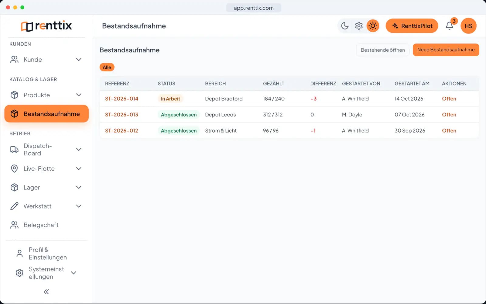
Task: Open Belegschaft sidebar item
Action: pos(46,225)
